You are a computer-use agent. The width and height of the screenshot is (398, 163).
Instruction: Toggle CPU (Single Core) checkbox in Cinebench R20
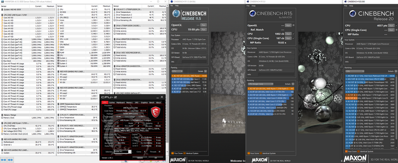click(396, 30)
